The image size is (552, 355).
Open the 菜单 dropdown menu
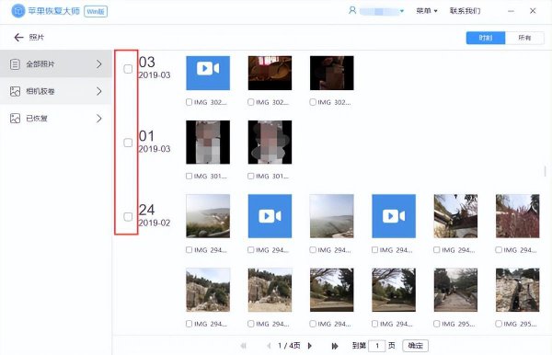[426, 11]
